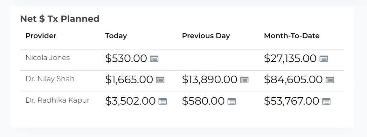Select the $84,605.00 month-to-date value
This screenshot has width=367, height=137.
tap(293, 80)
